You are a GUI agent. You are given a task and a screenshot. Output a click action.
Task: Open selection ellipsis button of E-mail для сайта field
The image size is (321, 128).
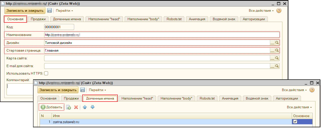(x=272, y=66)
